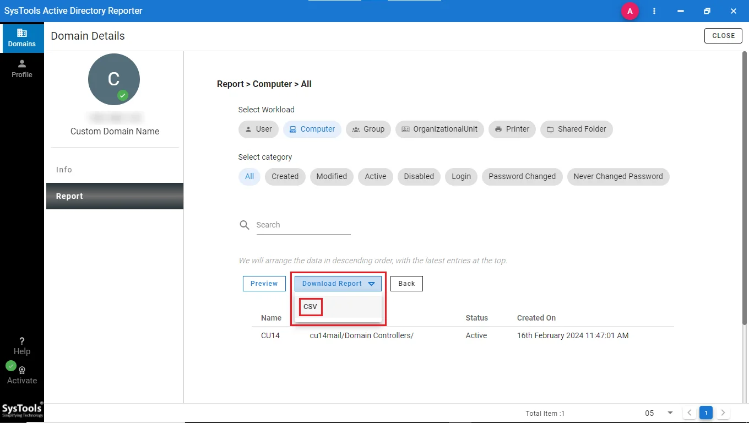Click the 16th February 2024 date cell
The image size is (749, 423).
pos(573,335)
